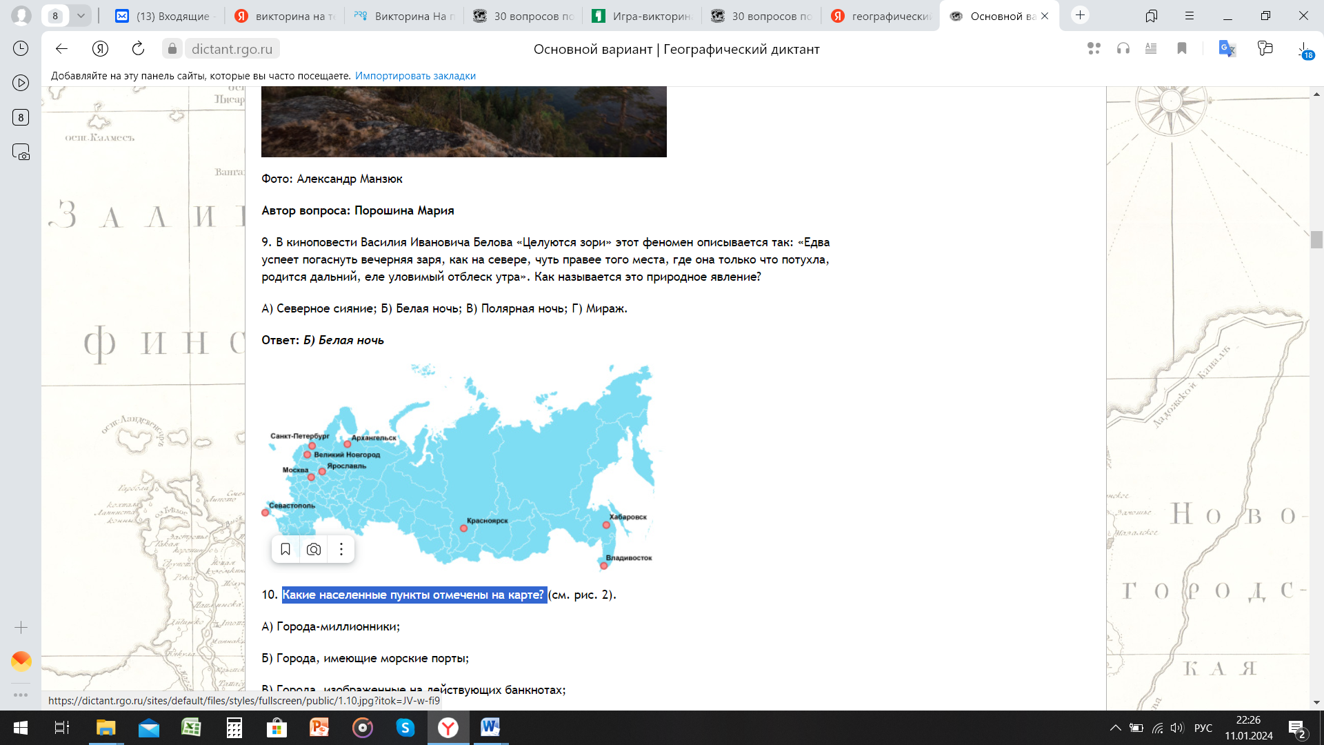This screenshot has height=745, width=1324.
Task: Open history clock in sidebar
Action: point(21,48)
